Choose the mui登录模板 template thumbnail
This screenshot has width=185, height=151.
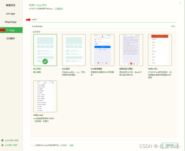click(x=102, y=50)
